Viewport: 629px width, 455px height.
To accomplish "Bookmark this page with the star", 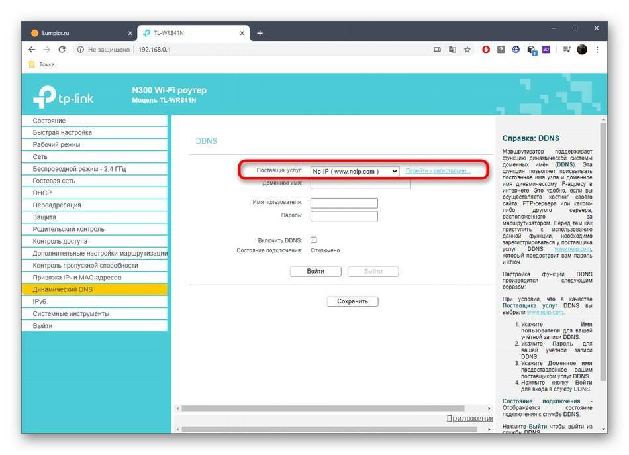I will pos(467,50).
